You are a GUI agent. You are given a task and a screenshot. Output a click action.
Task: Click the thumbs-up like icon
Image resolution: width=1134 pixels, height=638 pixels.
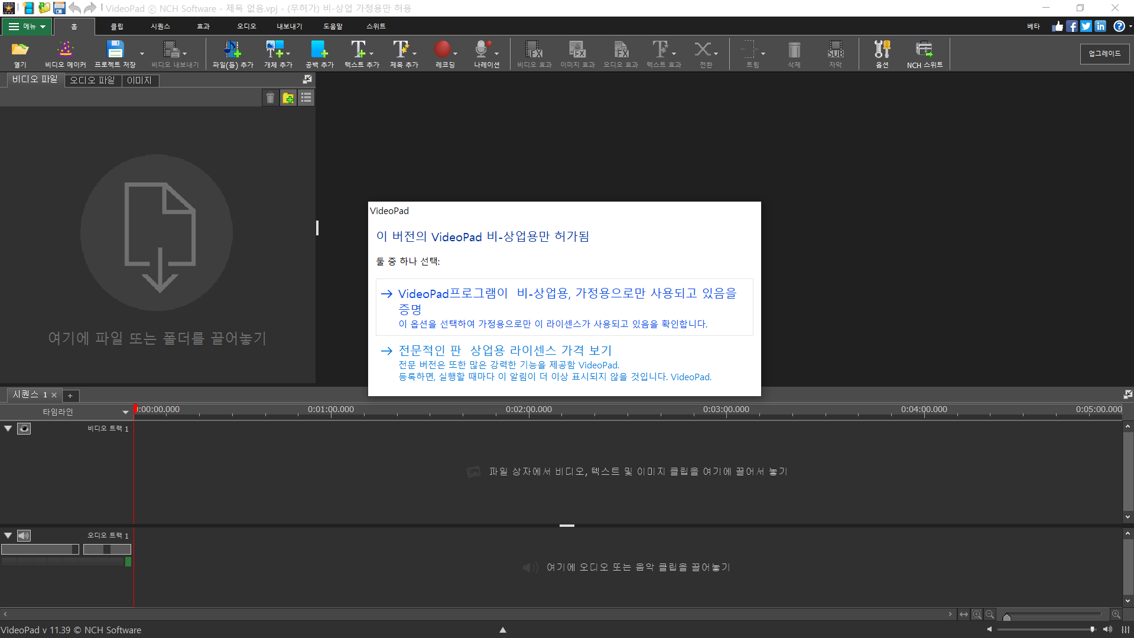[1058, 26]
